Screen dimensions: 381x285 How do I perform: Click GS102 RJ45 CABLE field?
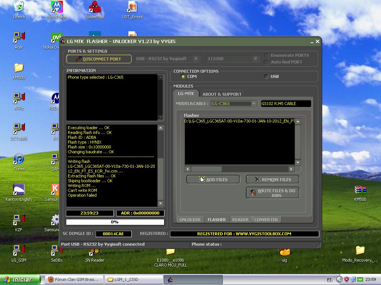point(286,104)
